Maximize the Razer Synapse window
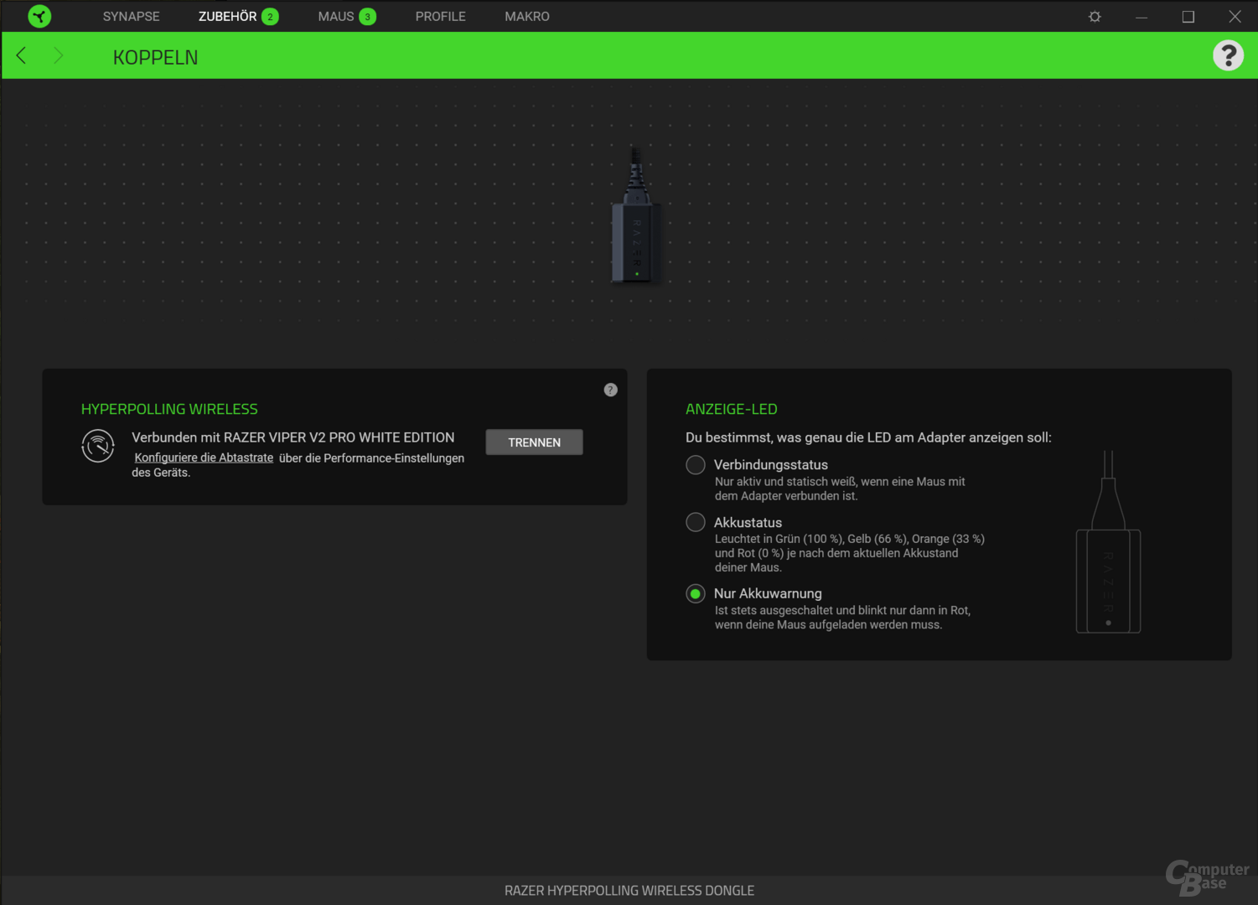Image resolution: width=1258 pixels, height=905 pixels. point(1188,17)
